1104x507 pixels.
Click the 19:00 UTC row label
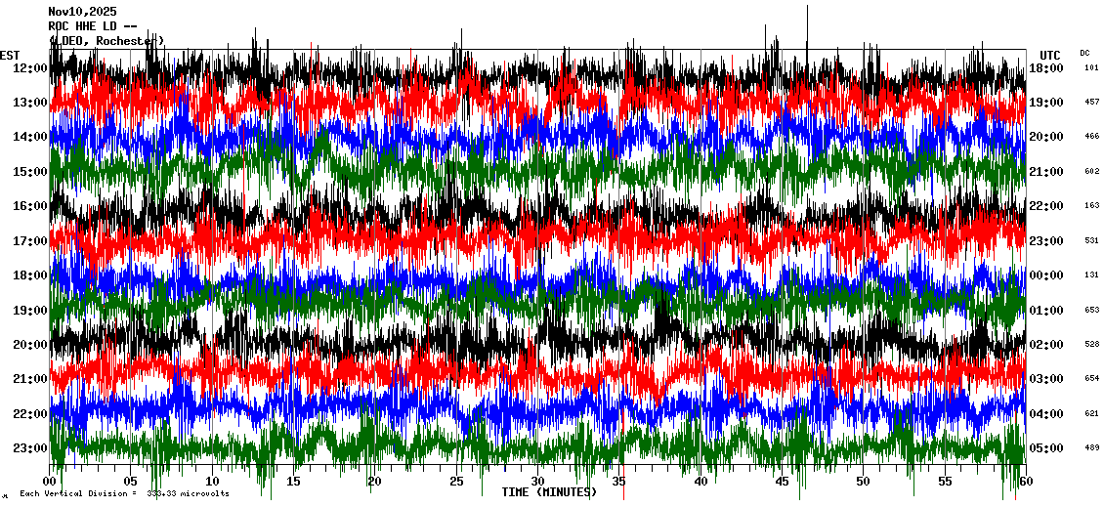pyautogui.click(x=1046, y=103)
